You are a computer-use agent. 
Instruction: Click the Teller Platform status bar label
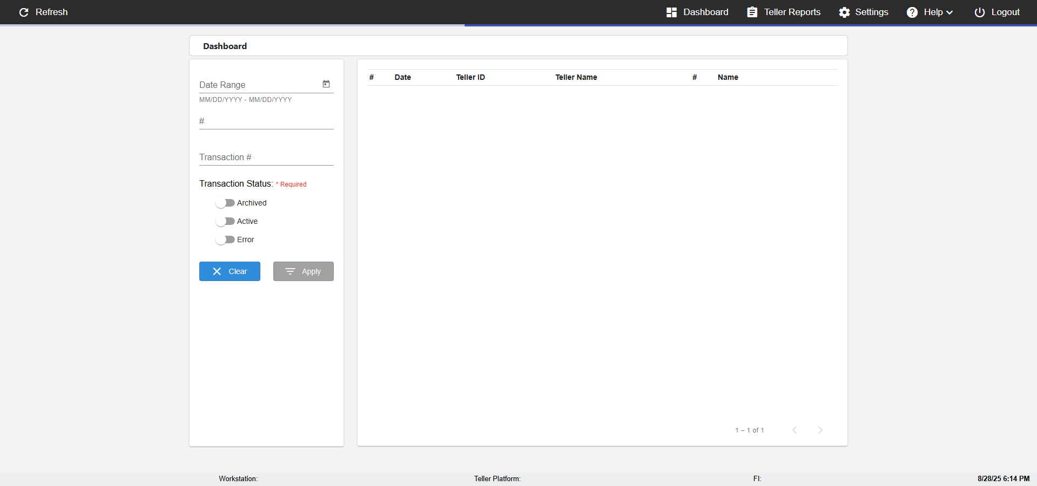pos(497,478)
